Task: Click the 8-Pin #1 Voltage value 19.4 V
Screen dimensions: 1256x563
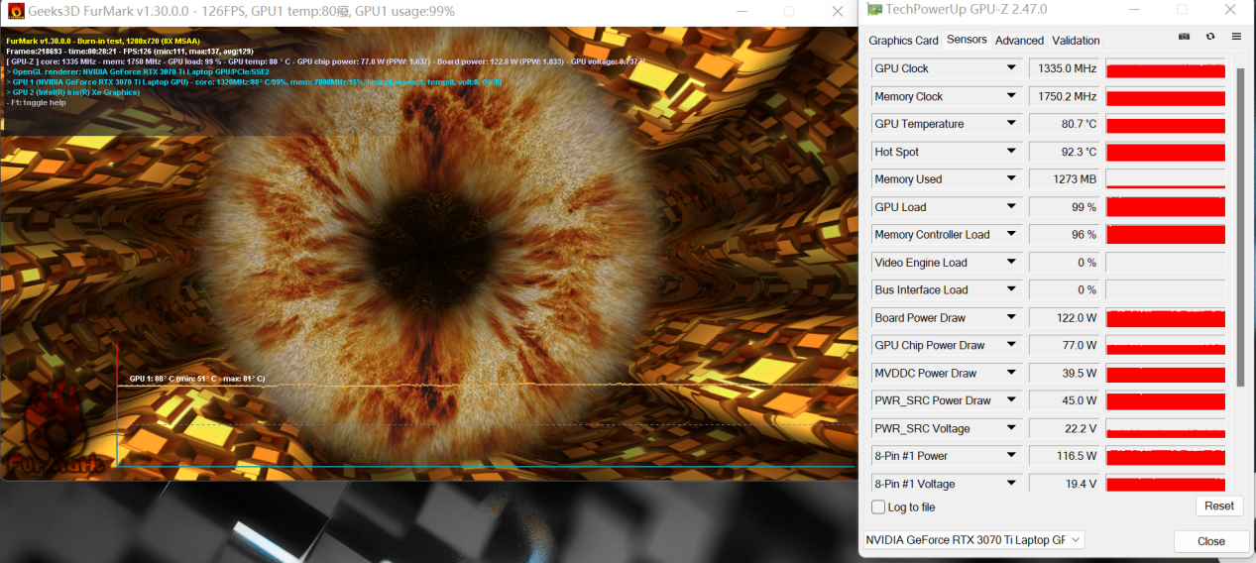Action: [1065, 484]
